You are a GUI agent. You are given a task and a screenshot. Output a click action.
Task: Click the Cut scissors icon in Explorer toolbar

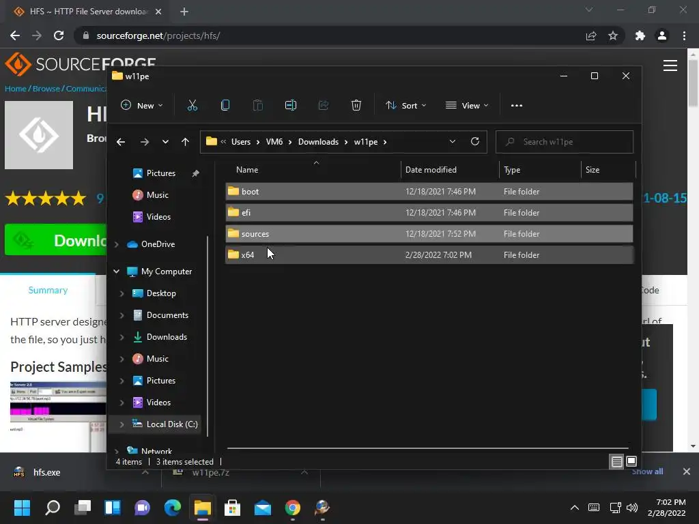(x=192, y=106)
